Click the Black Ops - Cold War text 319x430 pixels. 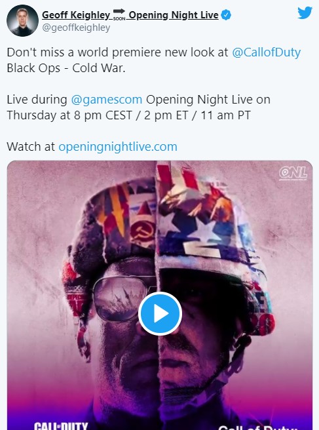pyautogui.click(x=66, y=68)
